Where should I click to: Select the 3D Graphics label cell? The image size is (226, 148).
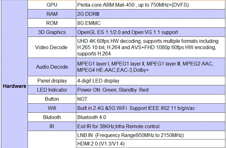52,32
